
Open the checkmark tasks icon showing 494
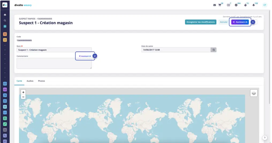point(236,5)
